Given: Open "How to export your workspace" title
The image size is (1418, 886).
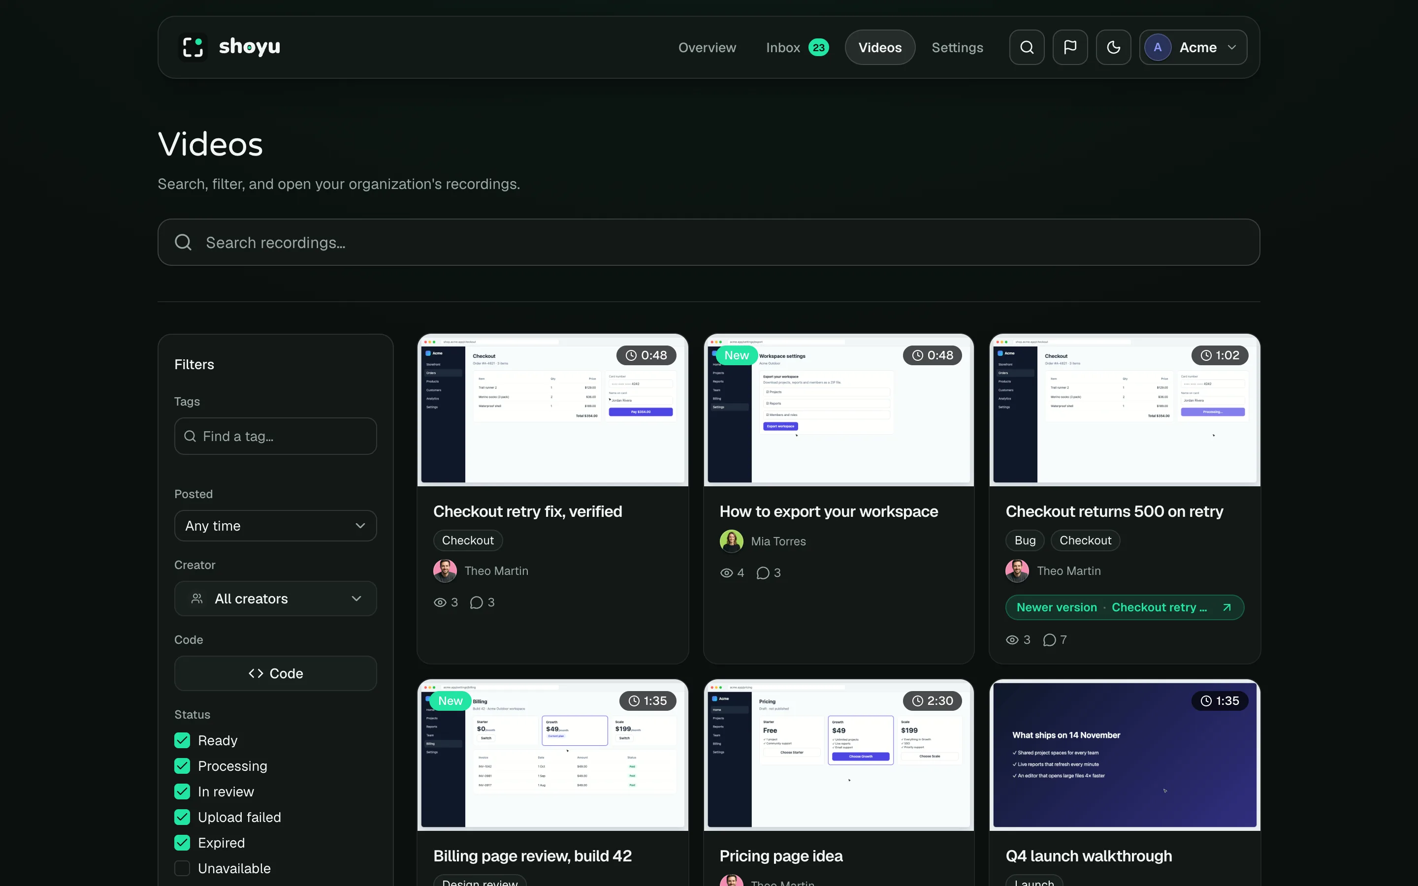Looking at the screenshot, I should pyautogui.click(x=829, y=511).
